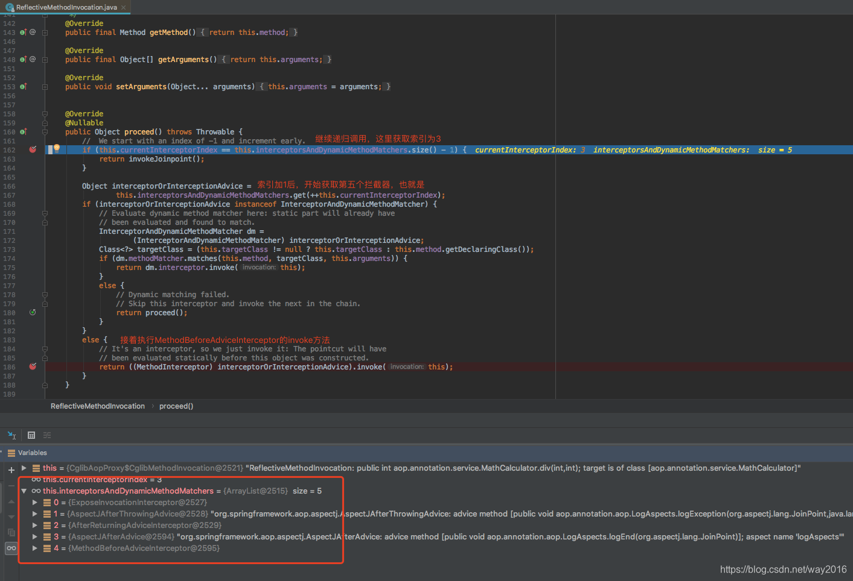Click the override marker at line 153

tap(23, 87)
